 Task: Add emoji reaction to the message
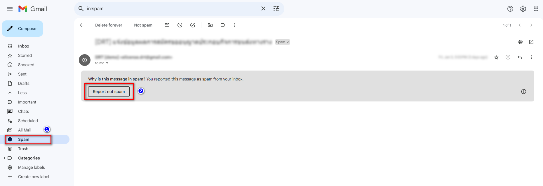click(508, 57)
